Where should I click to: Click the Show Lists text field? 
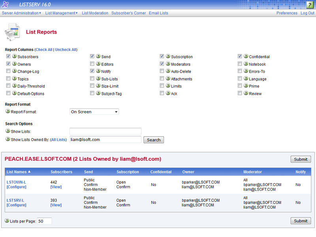(105, 131)
